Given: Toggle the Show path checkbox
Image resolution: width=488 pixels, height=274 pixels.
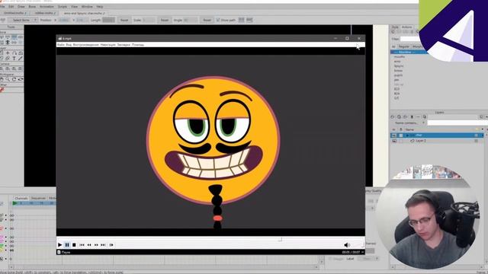Looking at the screenshot, I should click(x=218, y=20).
